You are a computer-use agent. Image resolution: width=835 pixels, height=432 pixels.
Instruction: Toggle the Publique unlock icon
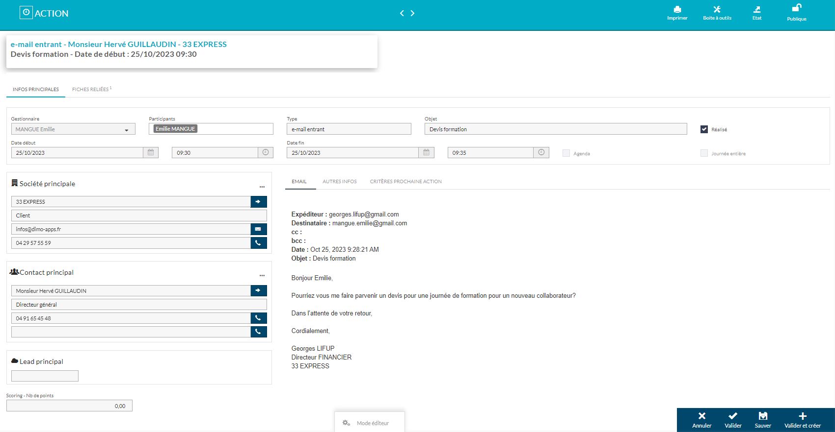point(796,8)
